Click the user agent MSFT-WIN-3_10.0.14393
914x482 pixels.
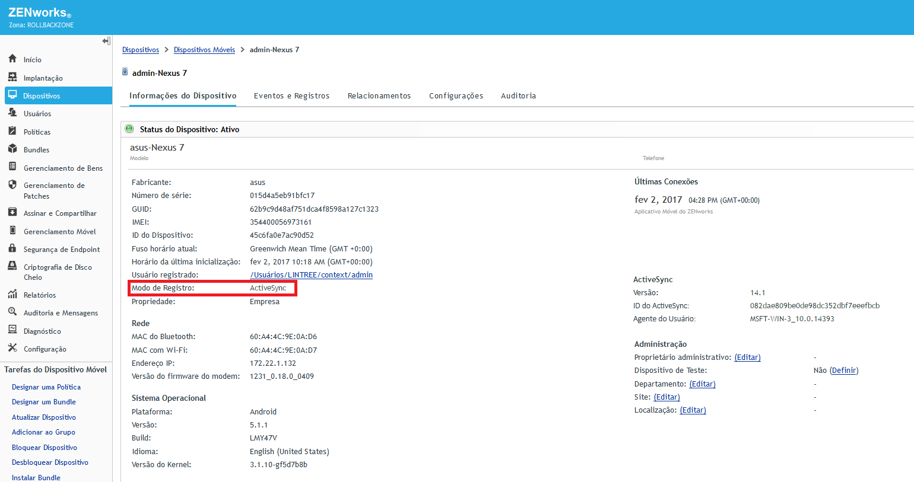click(x=792, y=319)
